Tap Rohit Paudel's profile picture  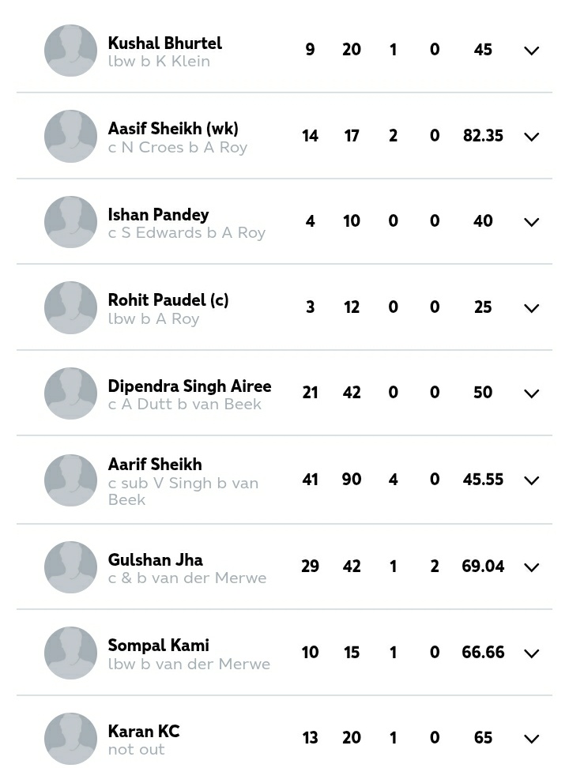70,307
